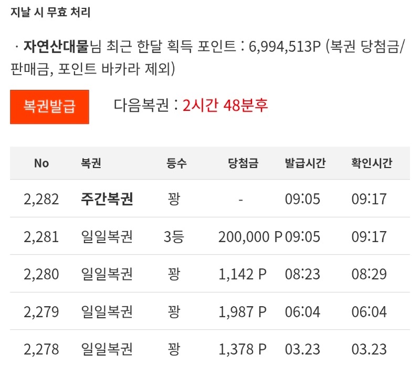This screenshot has width=420, height=365.
Task: Click the 발급시간 column header
Action: tap(304, 163)
